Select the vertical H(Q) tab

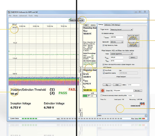point(81,80)
